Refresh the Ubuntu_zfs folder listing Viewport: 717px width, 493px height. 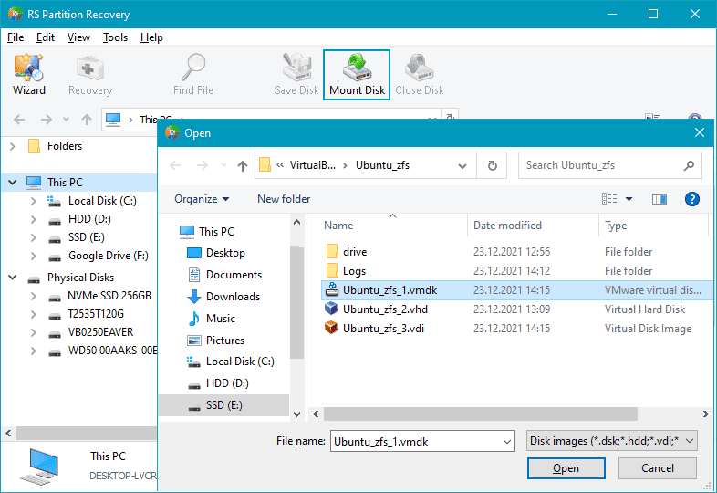pos(492,165)
